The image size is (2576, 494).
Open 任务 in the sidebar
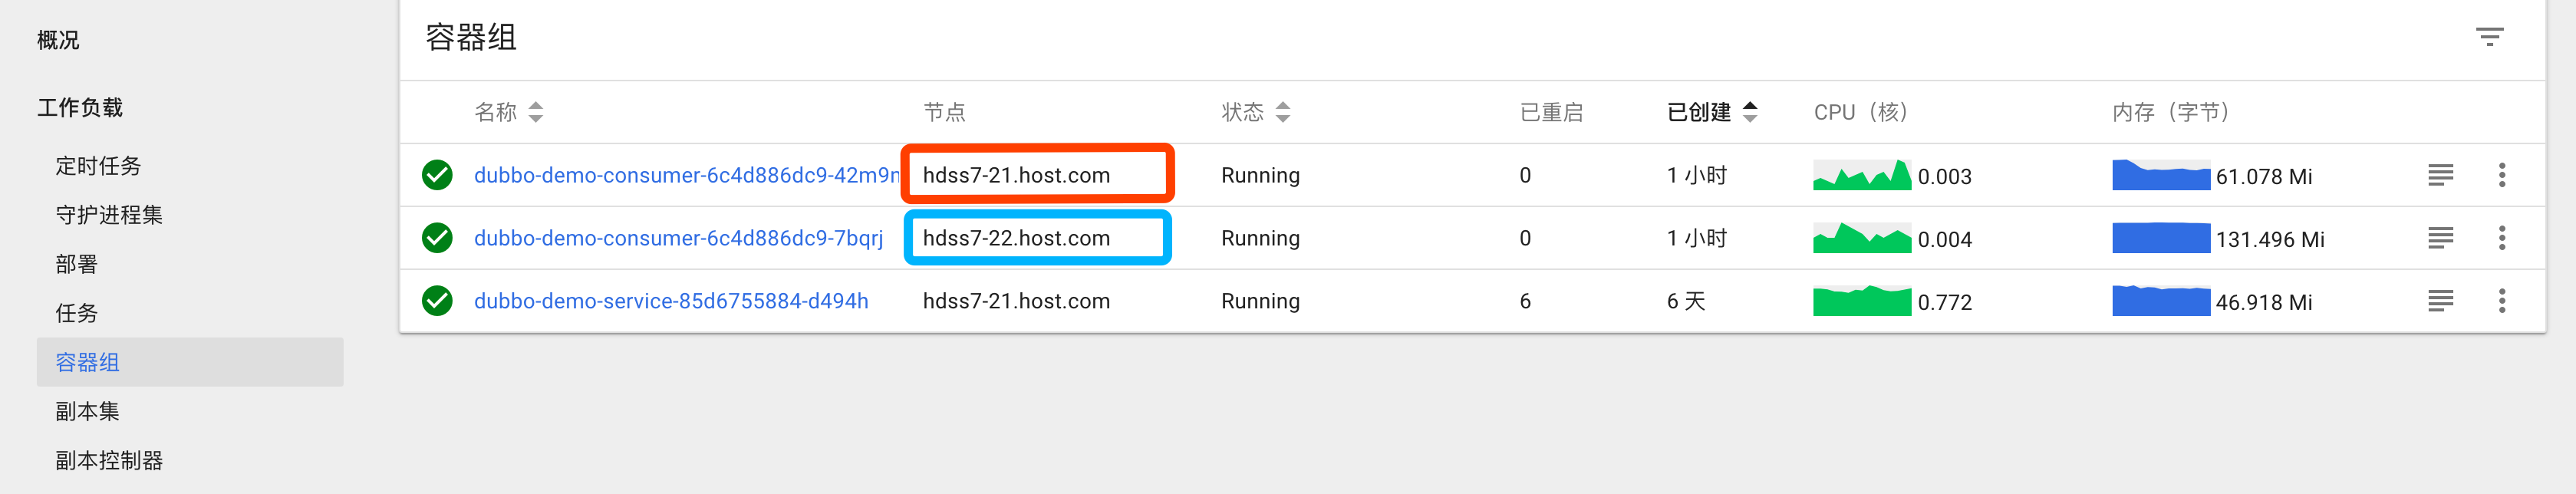76,313
